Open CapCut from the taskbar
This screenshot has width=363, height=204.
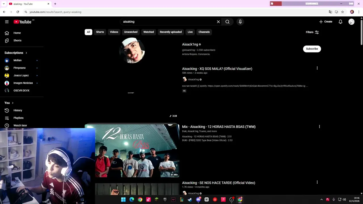(206, 199)
